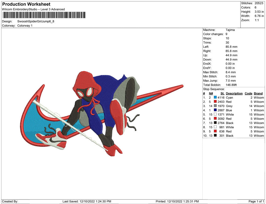
Task: Click the EndX value 0.00 in
Action: [x=230, y=64]
